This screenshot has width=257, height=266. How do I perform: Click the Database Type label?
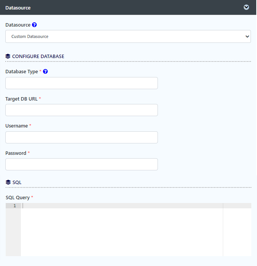22,71
